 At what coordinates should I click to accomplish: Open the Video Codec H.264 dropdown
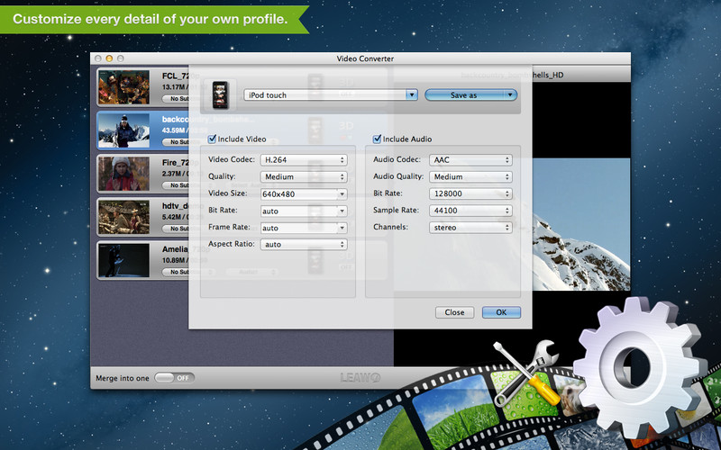pos(304,160)
